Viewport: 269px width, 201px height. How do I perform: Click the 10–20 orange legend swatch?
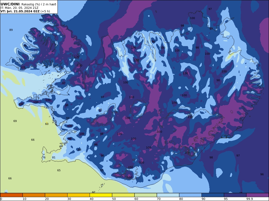pyautogui.click(x=34, y=195)
